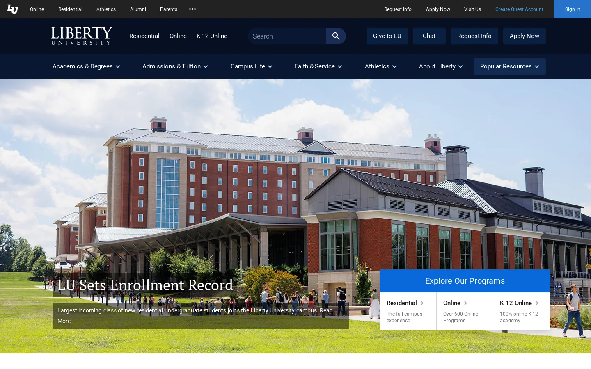Click the LU logo icon in top bar
Image resolution: width=591 pixels, height=369 pixels.
tap(13, 9)
